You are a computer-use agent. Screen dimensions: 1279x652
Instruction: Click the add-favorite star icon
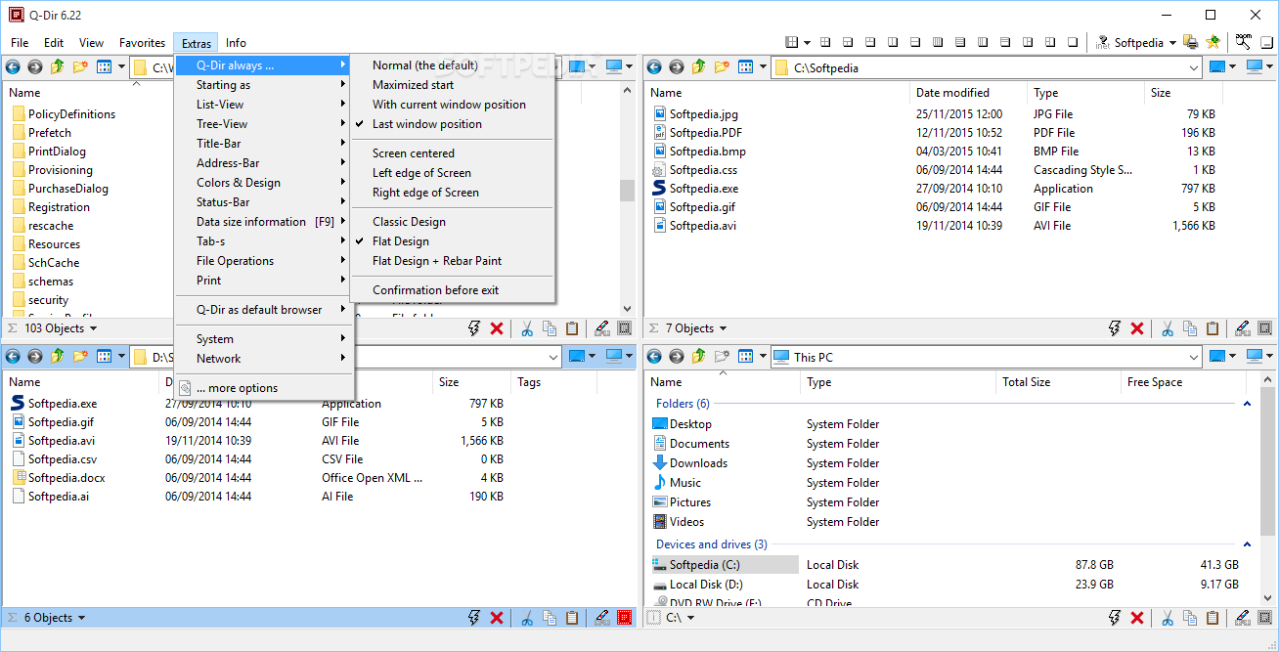coord(1213,42)
